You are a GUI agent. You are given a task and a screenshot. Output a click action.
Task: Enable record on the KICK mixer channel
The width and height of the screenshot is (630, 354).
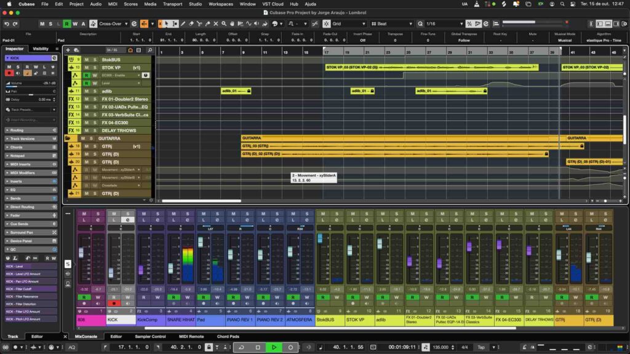tap(114, 304)
